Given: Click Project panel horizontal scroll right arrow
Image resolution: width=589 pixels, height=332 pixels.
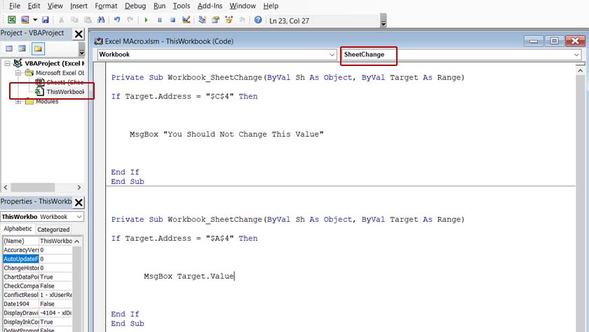Looking at the screenshot, I should click(x=79, y=187).
